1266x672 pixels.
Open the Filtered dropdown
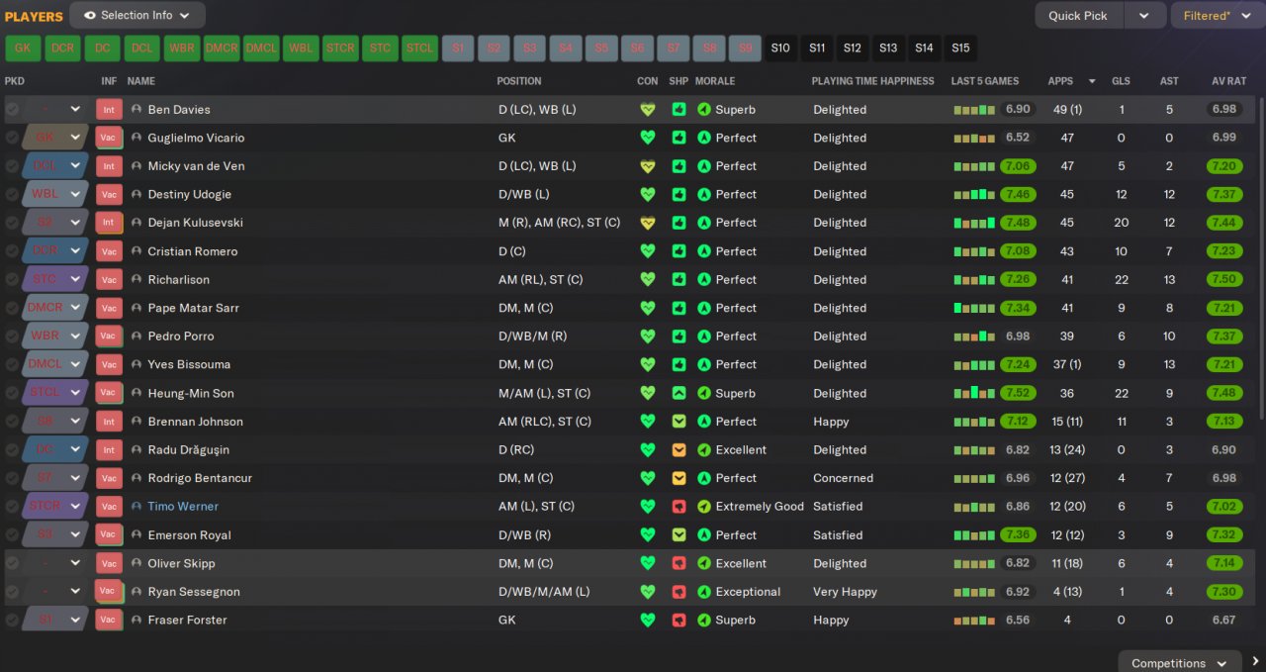[x=1218, y=16]
